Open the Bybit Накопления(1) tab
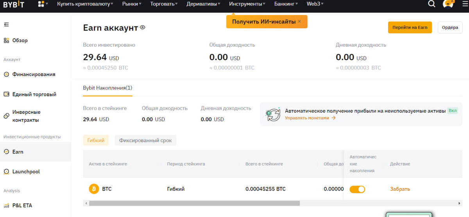 (x=107, y=88)
